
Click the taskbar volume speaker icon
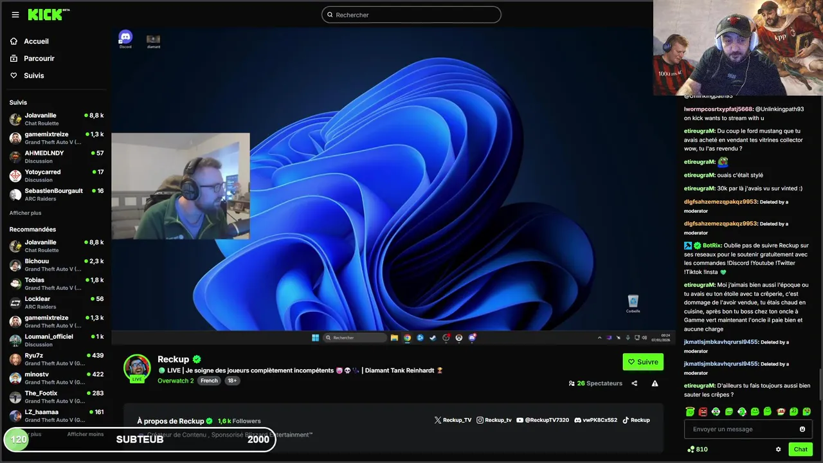point(644,338)
